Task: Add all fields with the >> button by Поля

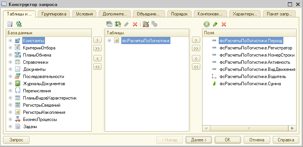Action: tap(196, 48)
